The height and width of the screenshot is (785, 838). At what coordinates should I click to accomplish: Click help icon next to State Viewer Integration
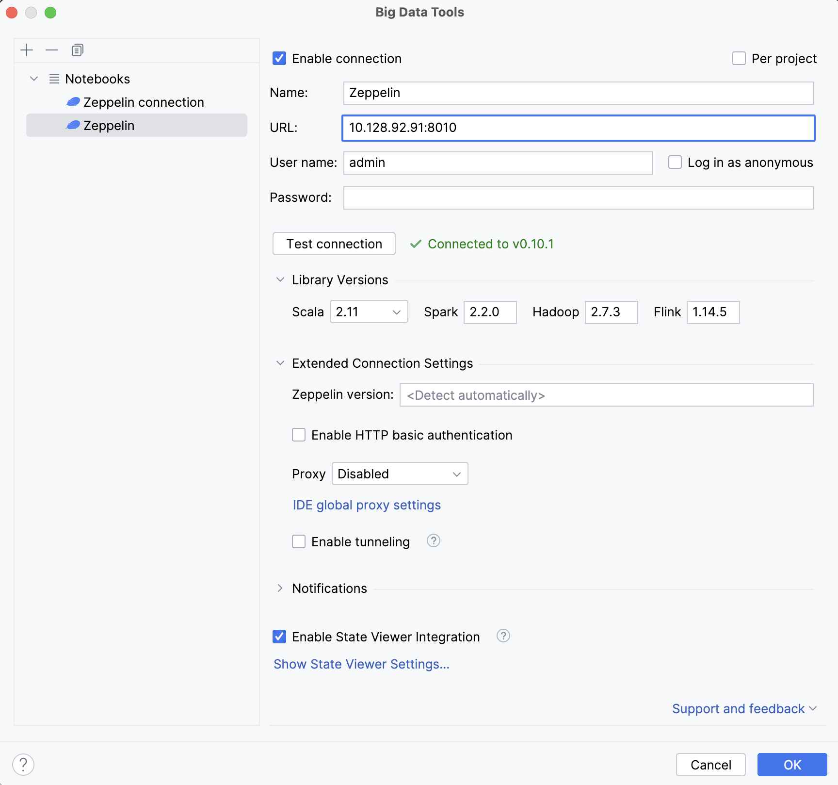503,636
